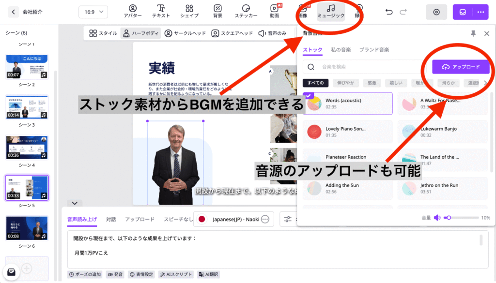Go back with the arrow beside 会社紹介
The image size is (496, 283).
pos(13,12)
